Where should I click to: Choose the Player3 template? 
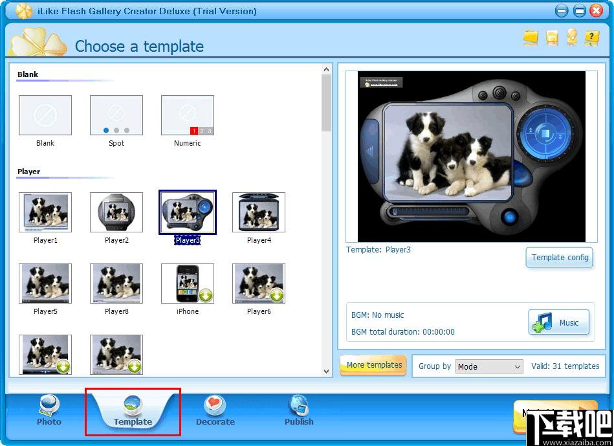(x=188, y=212)
